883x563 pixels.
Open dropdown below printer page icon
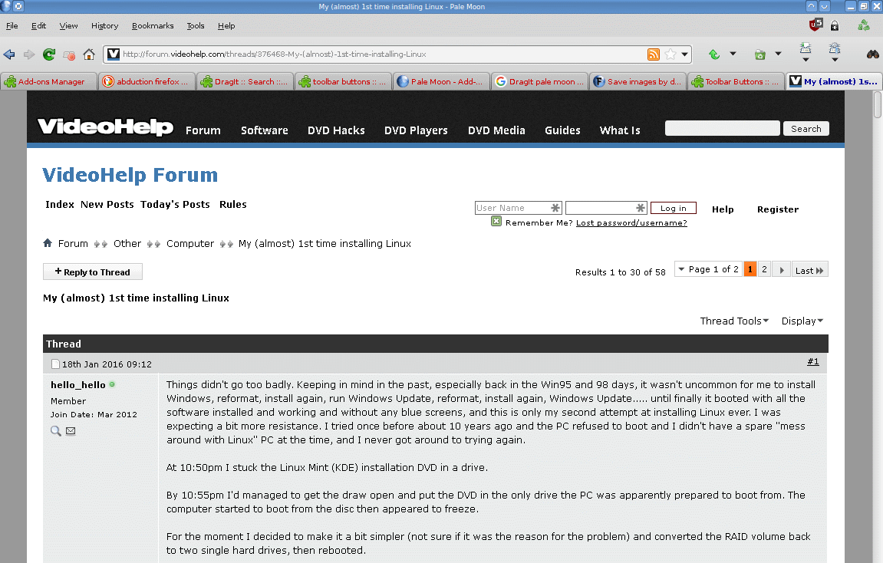806,60
